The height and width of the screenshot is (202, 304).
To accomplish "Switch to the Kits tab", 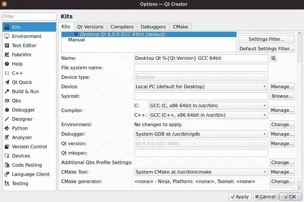I will coord(66,26).
